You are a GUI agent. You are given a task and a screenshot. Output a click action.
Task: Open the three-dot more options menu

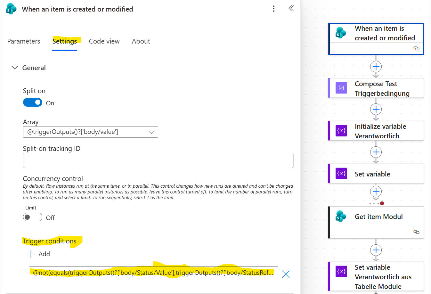273,9
